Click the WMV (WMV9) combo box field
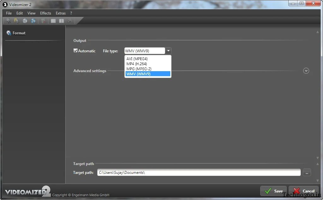323x200 pixels. coord(144,51)
